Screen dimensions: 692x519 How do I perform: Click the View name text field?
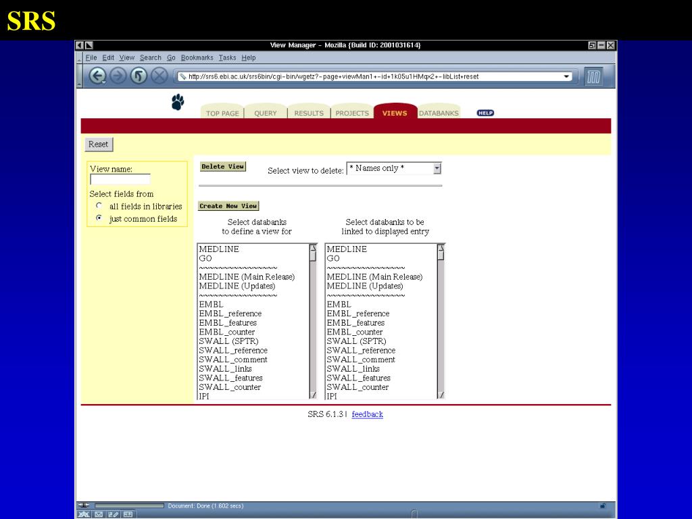tap(120, 179)
